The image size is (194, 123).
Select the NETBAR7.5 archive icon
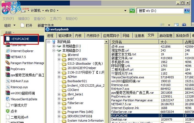(x=8, y=57)
